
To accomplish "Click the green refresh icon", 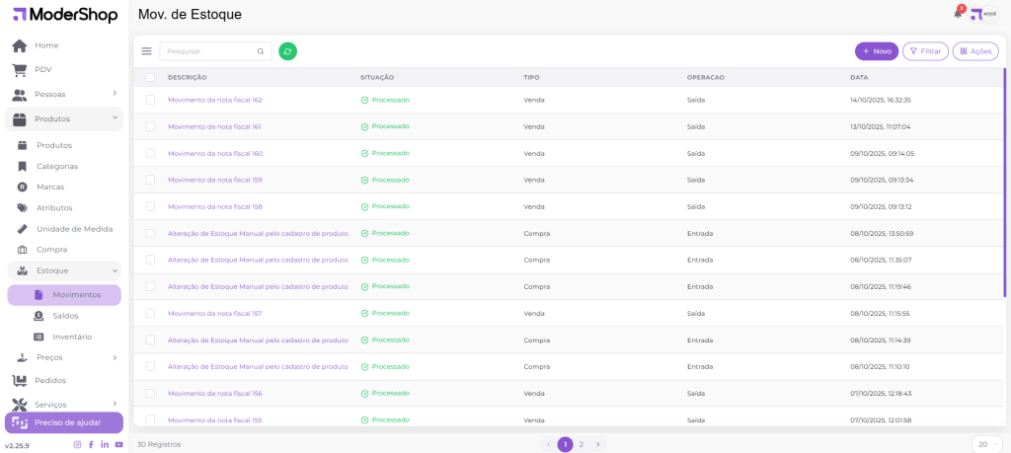I will pyautogui.click(x=287, y=51).
